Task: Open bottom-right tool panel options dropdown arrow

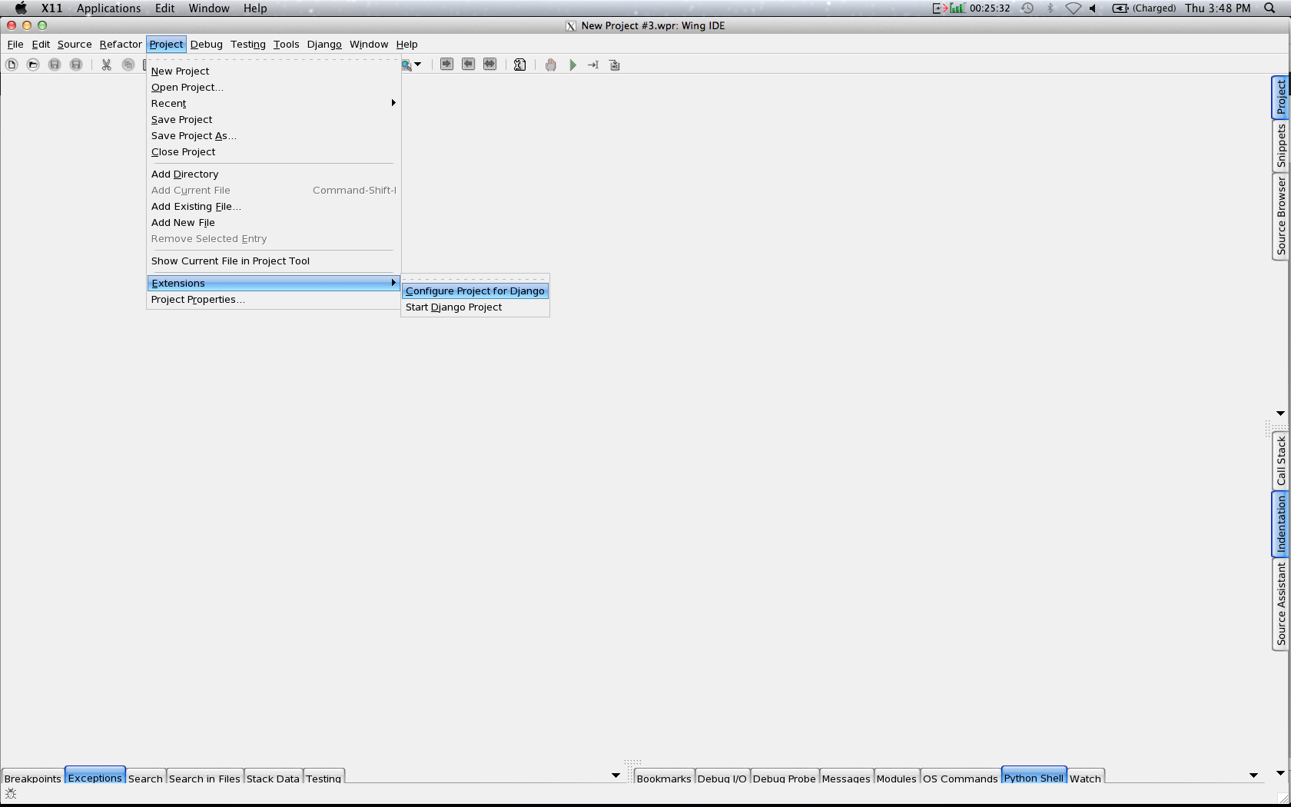Action: click(x=1253, y=775)
